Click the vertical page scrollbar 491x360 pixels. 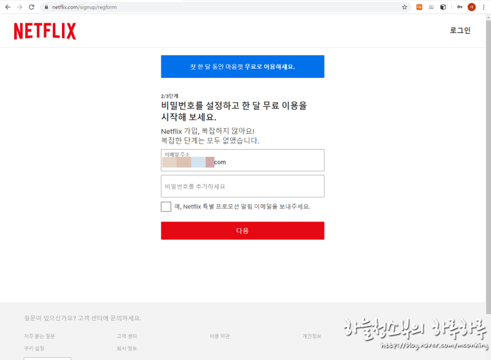(488, 166)
